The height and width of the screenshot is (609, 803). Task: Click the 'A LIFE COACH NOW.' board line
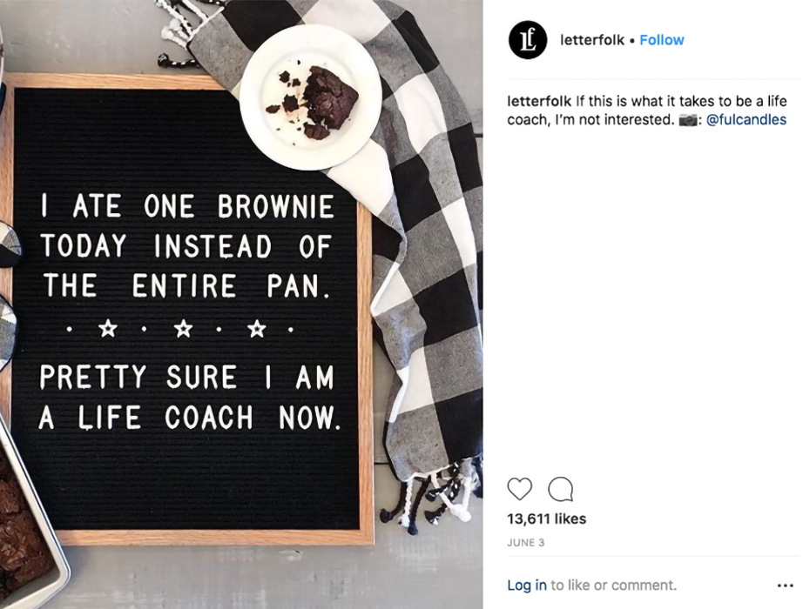[x=189, y=417]
